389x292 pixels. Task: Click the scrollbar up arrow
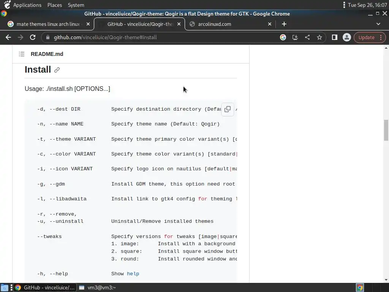[386, 48]
